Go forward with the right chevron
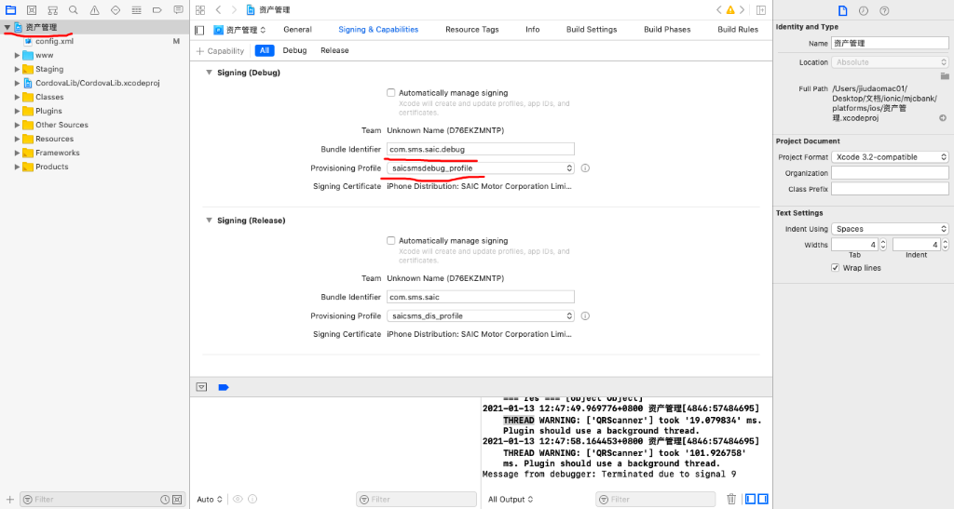 [234, 9]
